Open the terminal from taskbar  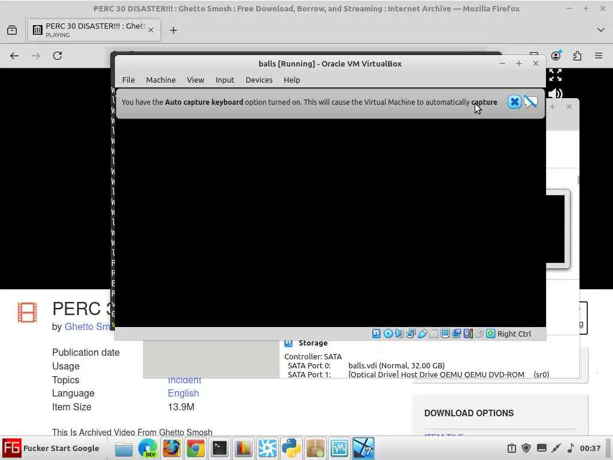click(x=219, y=448)
